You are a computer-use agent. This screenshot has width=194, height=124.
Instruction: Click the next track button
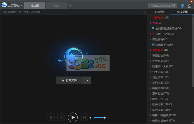[x=84, y=117]
